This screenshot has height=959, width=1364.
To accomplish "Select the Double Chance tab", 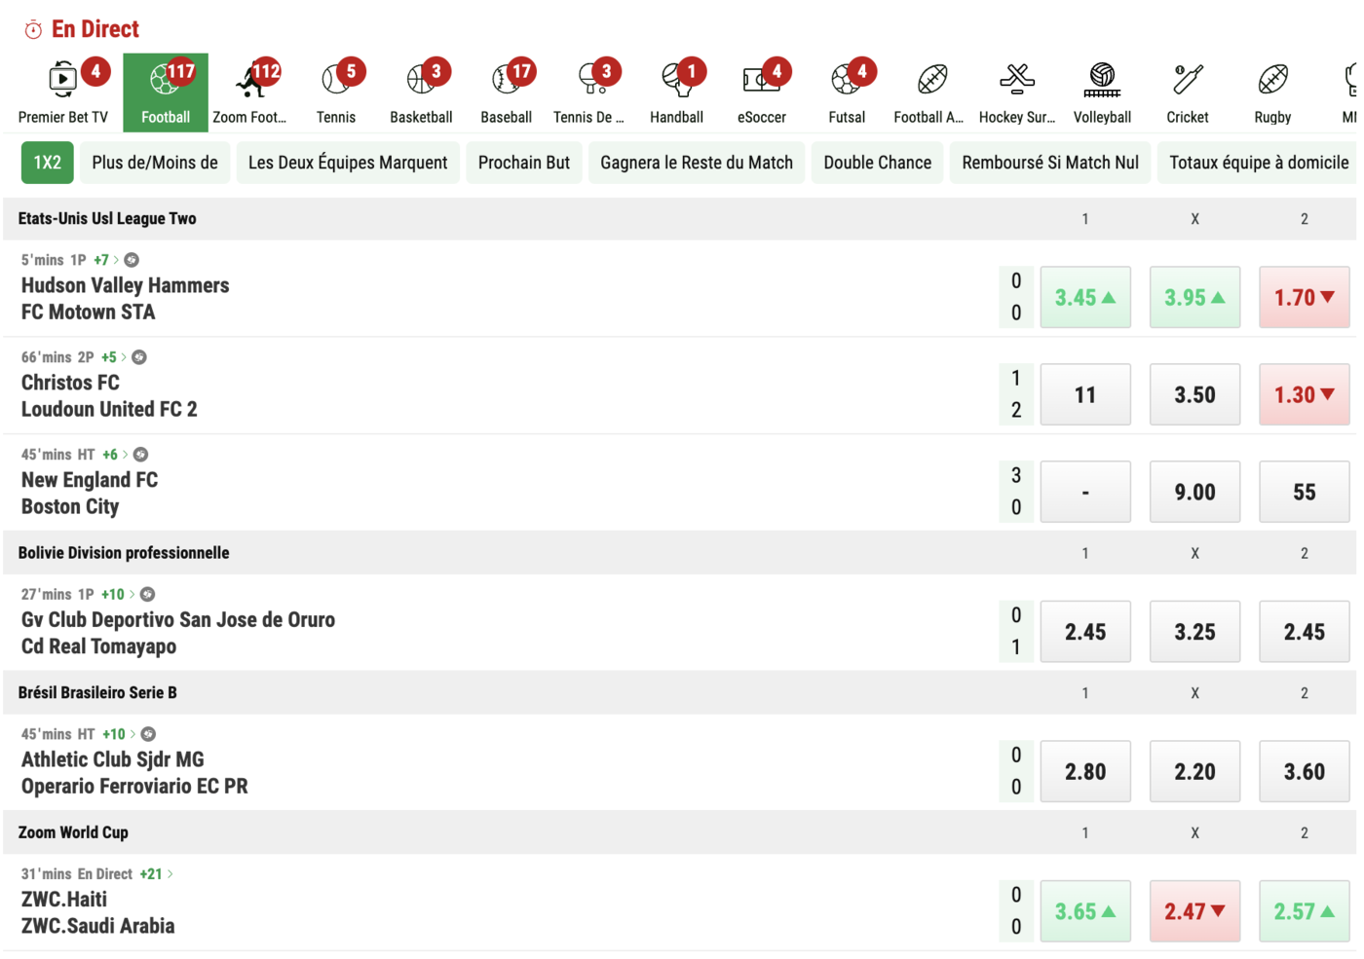I will (878, 163).
